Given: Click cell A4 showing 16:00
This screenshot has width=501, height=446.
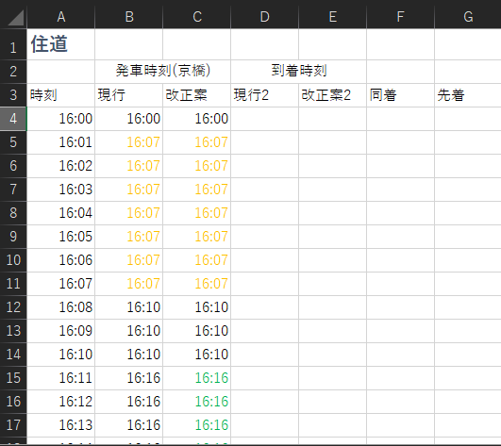Looking at the screenshot, I should pyautogui.click(x=61, y=119).
